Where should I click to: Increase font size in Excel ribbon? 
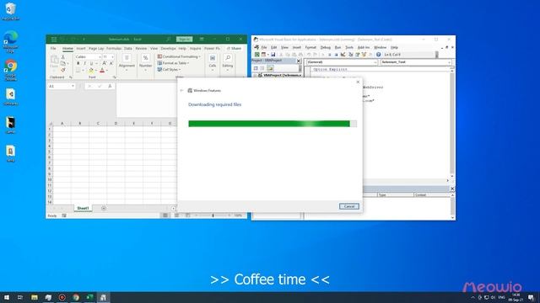105,64
